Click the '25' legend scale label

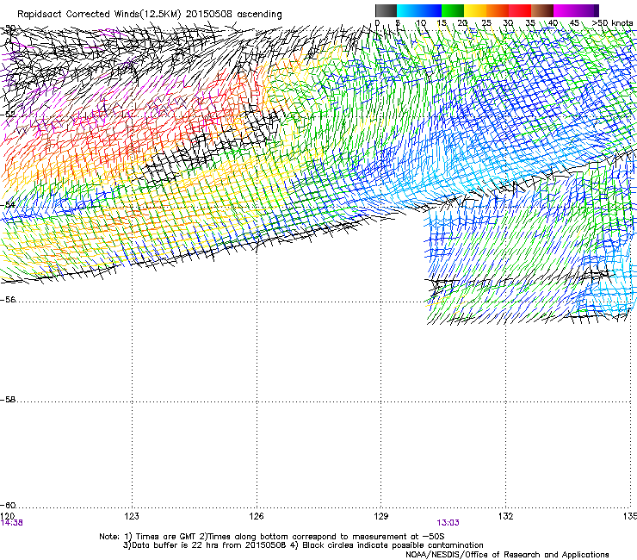tap(485, 23)
